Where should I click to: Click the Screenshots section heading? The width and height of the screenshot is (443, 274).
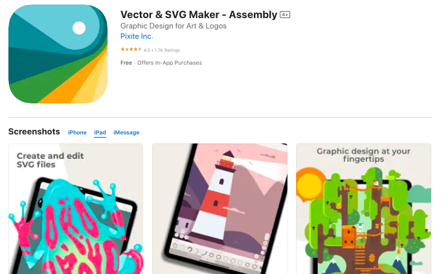(x=34, y=132)
